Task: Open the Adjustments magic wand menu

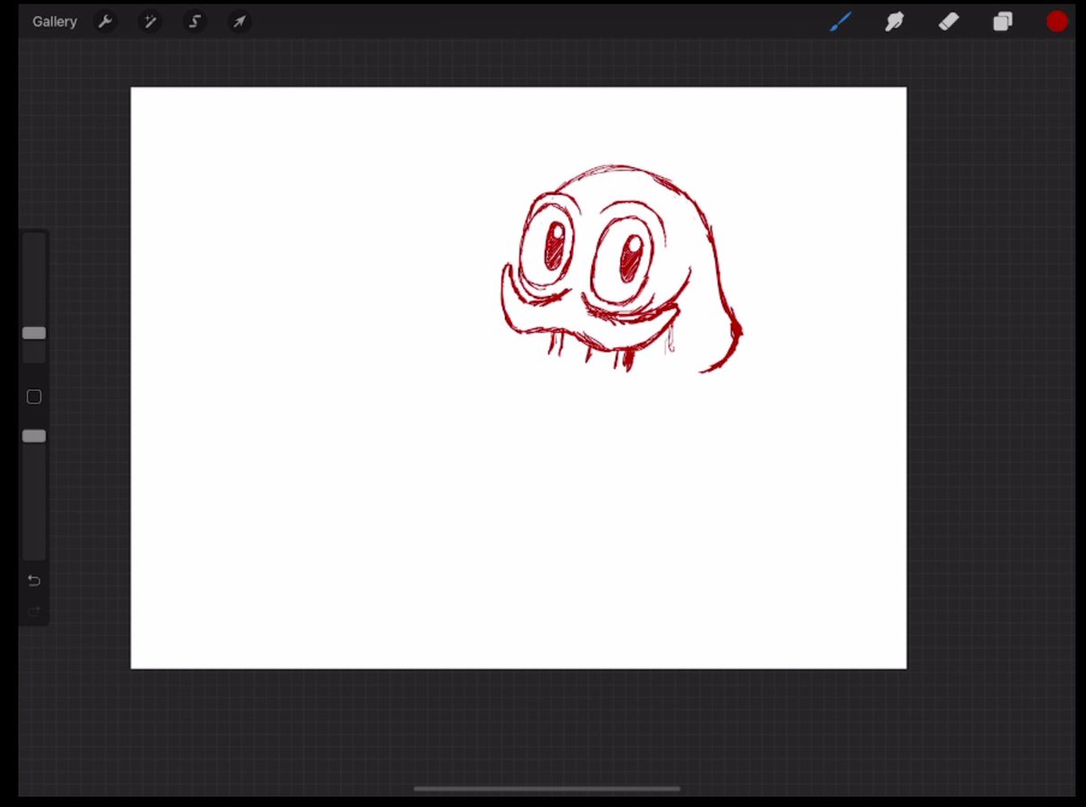Action: tap(150, 22)
